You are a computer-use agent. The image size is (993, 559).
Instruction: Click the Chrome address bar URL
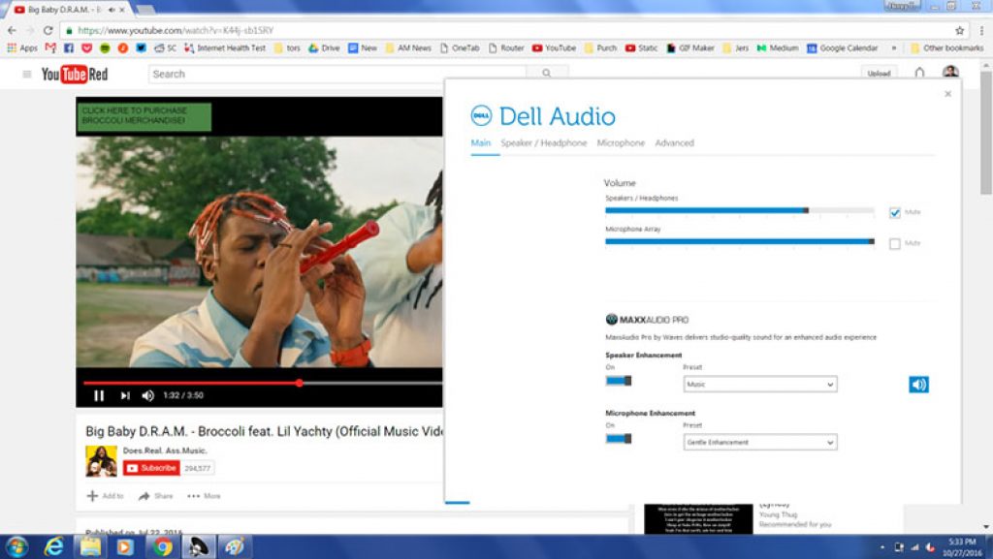click(x=176, y=30)
